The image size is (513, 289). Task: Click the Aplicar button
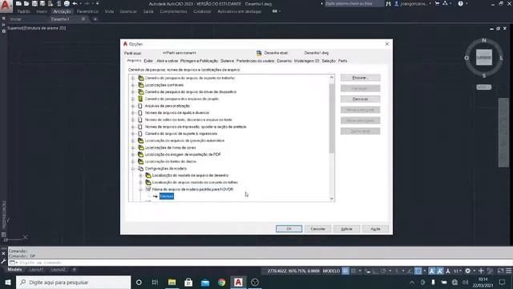point(346,229)
